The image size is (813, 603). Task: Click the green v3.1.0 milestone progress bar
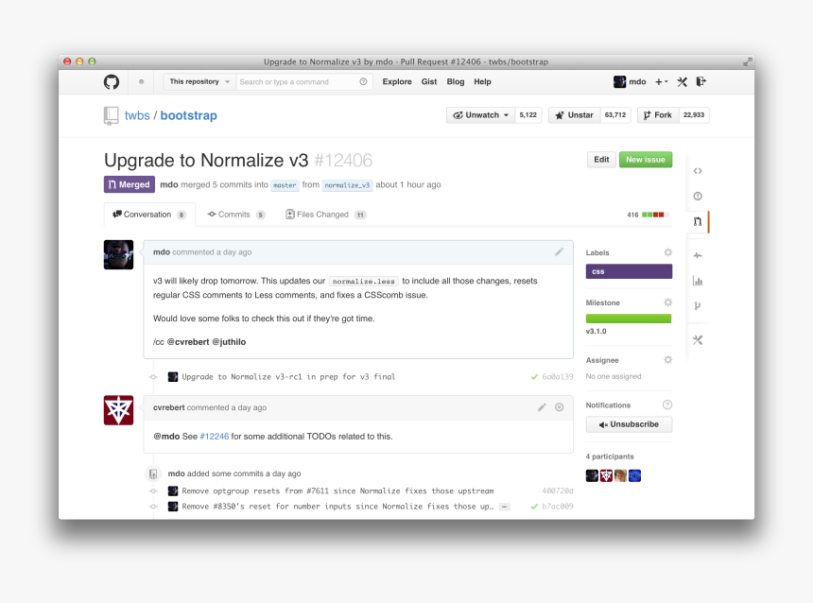pyautogui.click(x=629, y=319)
